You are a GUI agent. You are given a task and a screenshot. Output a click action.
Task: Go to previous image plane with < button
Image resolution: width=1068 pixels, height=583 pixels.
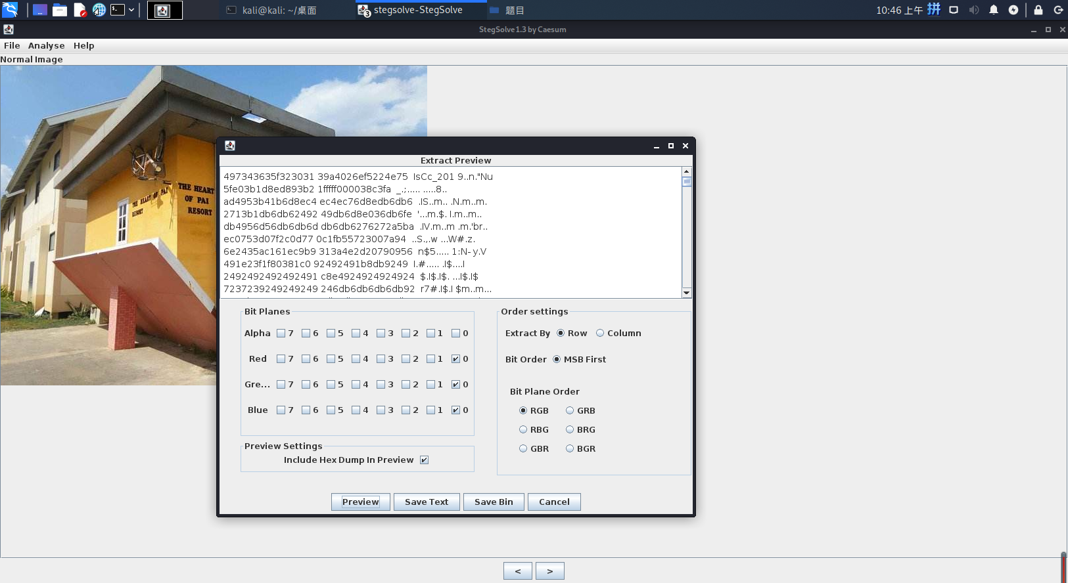[x=518, y=571]
